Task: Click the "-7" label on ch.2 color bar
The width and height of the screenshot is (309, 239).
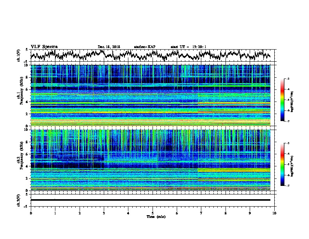Action: coord(288,185)
